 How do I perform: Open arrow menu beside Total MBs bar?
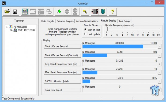[x=160, y=55]
